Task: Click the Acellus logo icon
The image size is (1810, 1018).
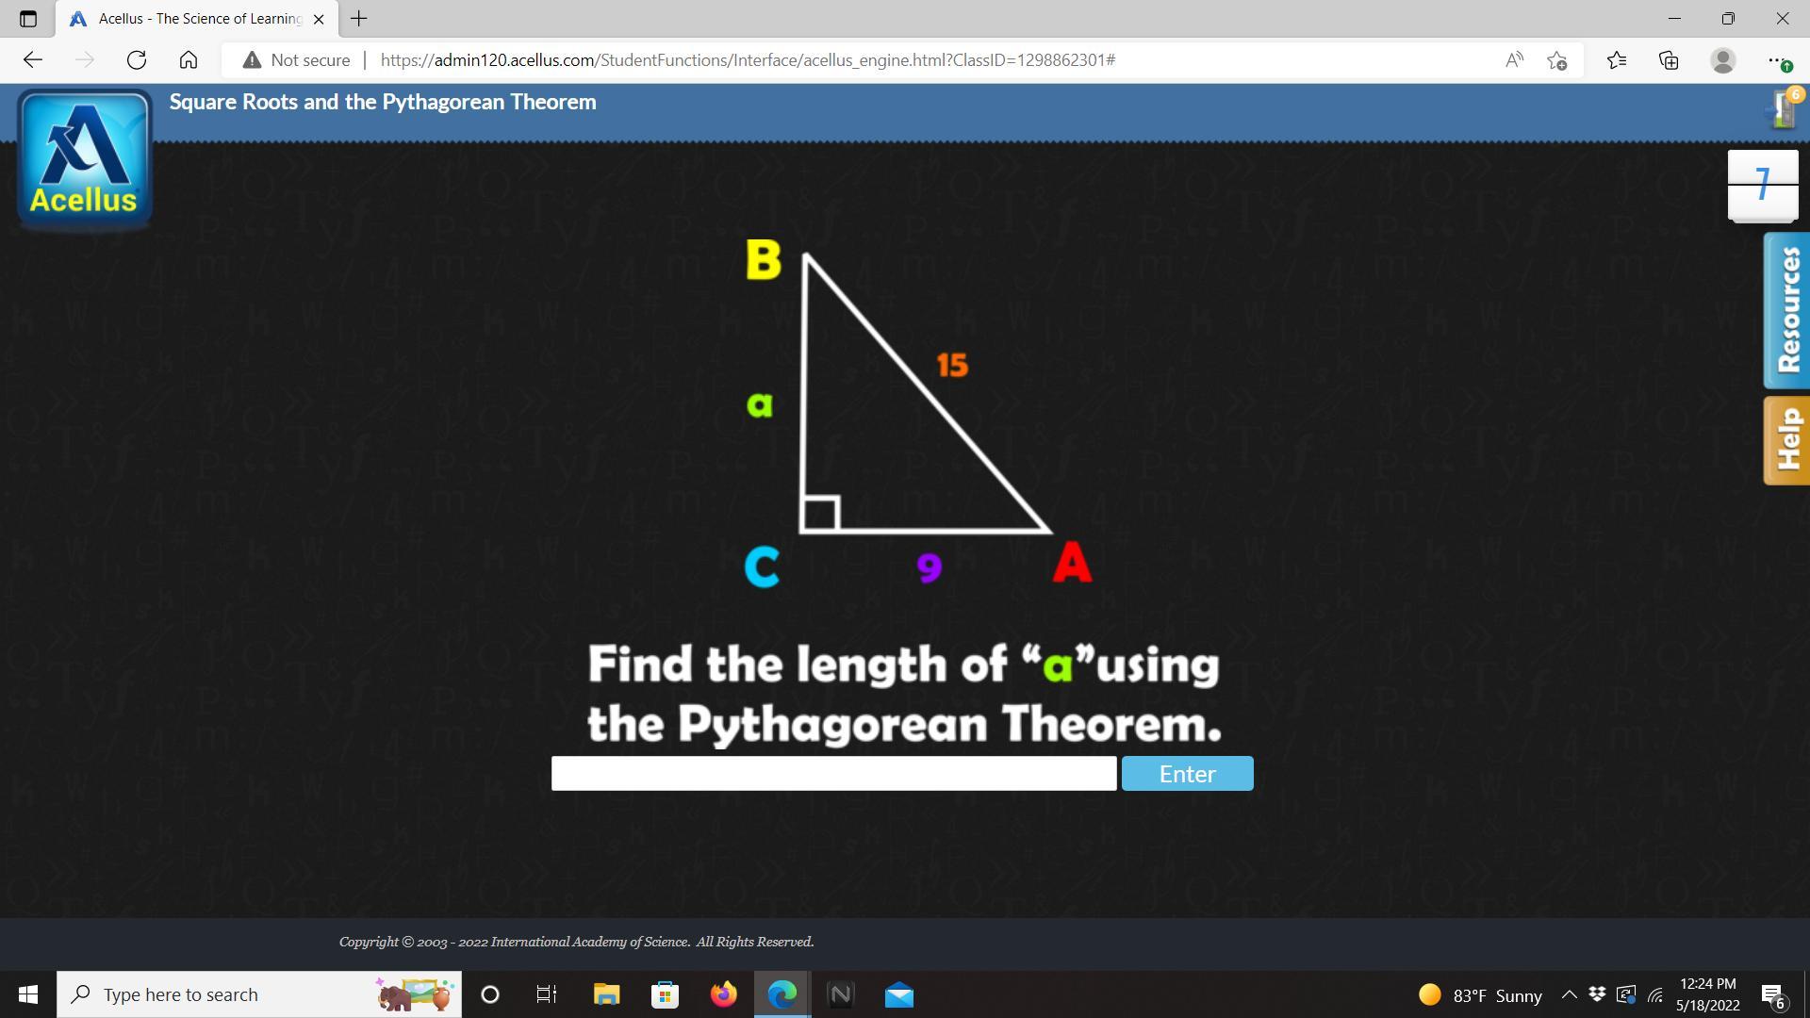Action: click(85, 158)
